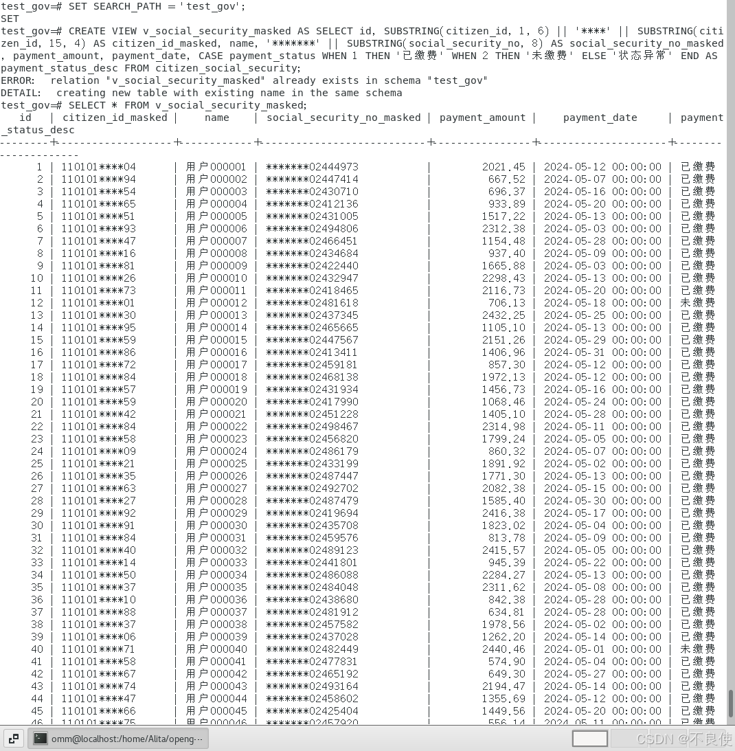
Task: Click the 'DETAIL:' line about creating new table
Action: pyautogui.click(x=201, y=93)
